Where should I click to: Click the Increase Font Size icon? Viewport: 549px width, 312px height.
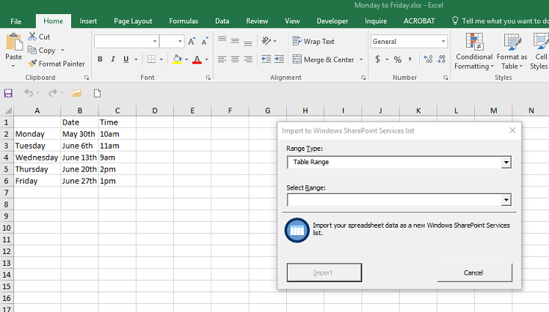(x=192, y=42)
